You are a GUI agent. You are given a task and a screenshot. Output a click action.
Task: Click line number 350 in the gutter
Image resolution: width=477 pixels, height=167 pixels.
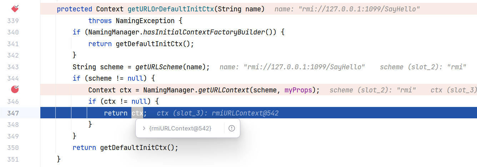tap(13, 147)
